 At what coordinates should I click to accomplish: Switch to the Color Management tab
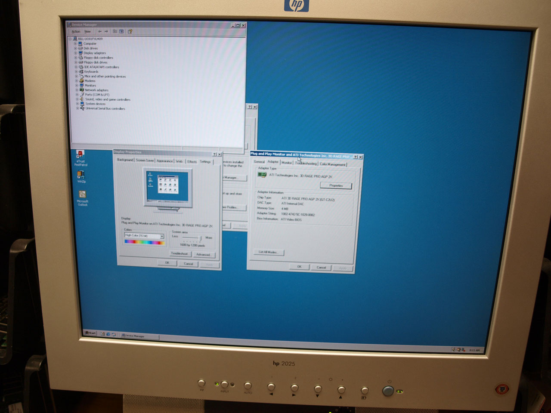332,164
